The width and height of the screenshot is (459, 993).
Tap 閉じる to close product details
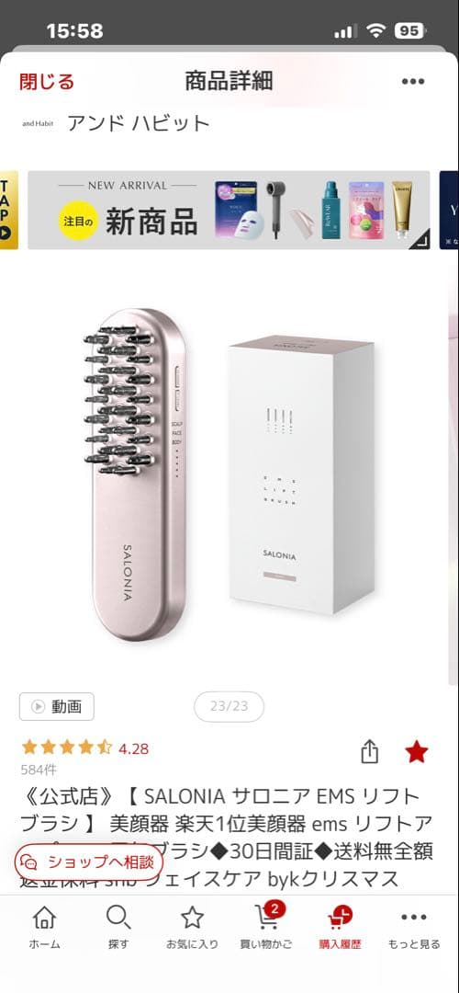coord(47,82)
